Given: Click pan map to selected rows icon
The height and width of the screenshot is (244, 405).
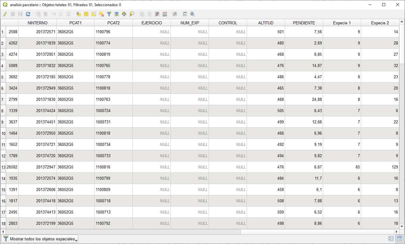Looking at the screenshot, I should coord(124,14).
